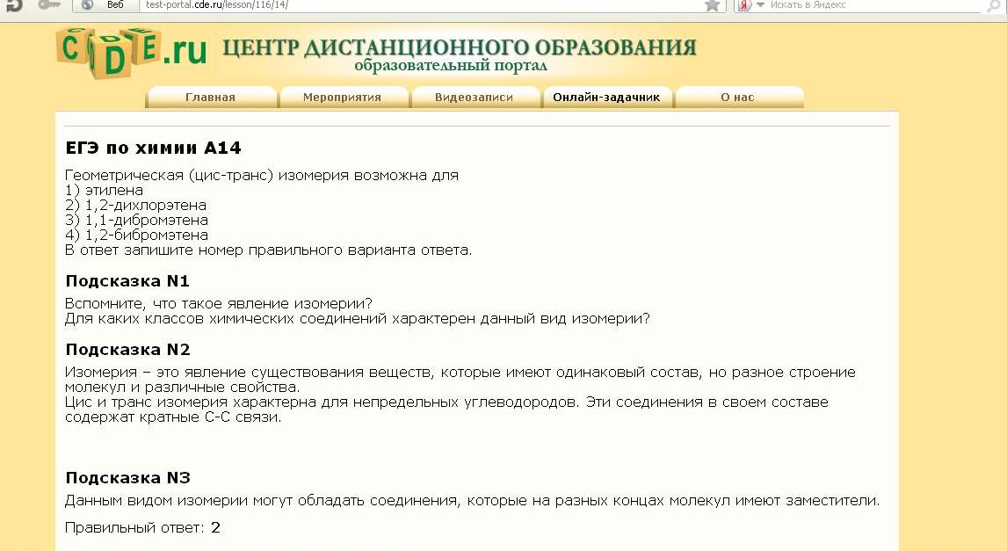Screen dimensions: 1007x551
Task: Click the Yandex search engine icon
Action: 743,5
